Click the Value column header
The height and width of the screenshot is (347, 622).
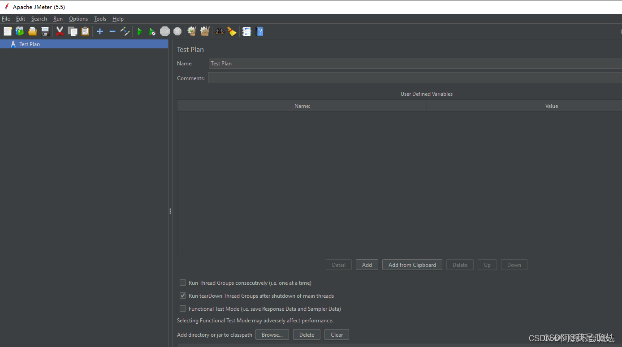point(524,106)
